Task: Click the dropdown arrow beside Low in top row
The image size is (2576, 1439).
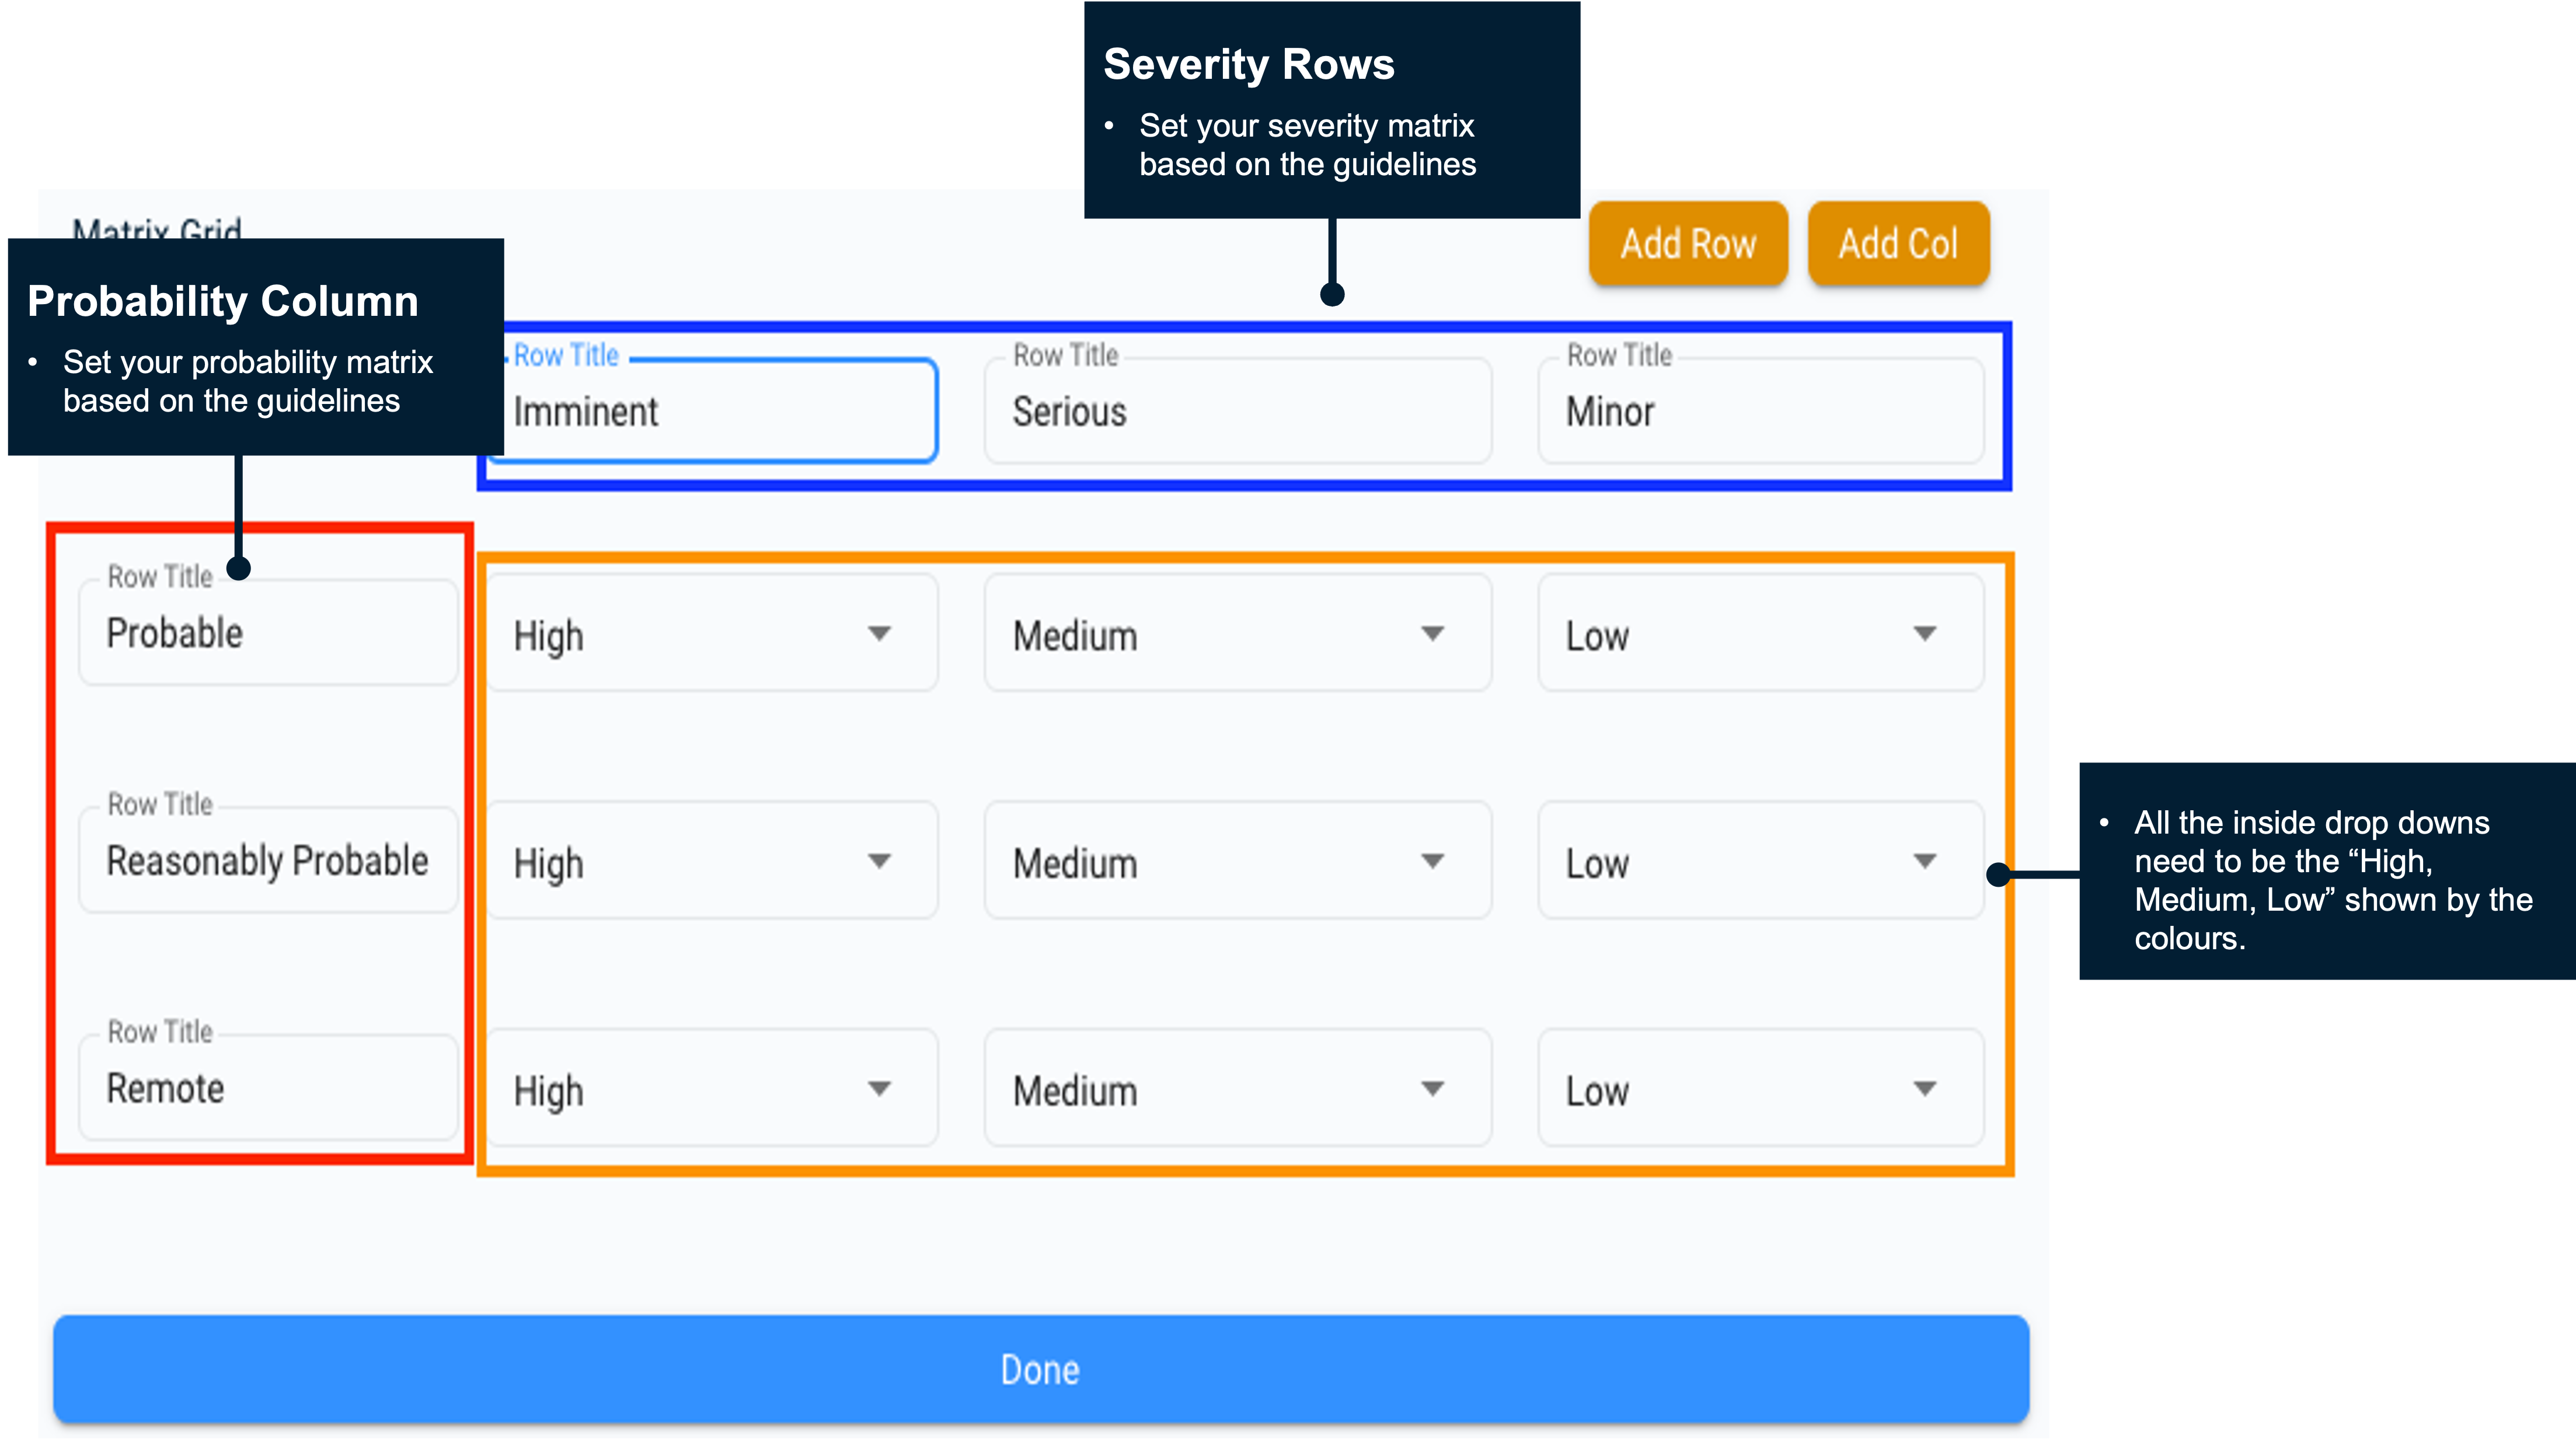Action: click(1925, 633)
